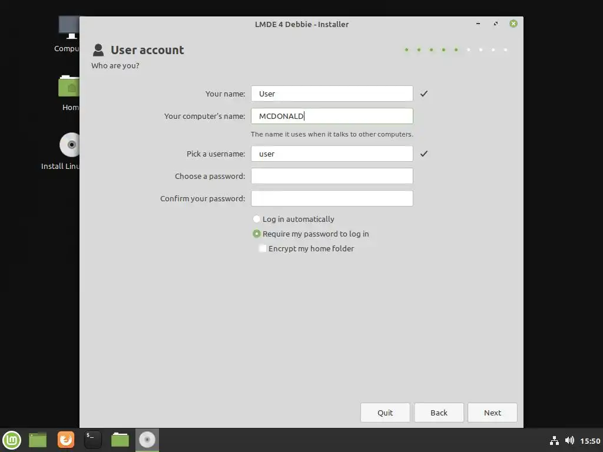
Task: Open the Linux Mint start menu
Action: click(x=12, y=440)
